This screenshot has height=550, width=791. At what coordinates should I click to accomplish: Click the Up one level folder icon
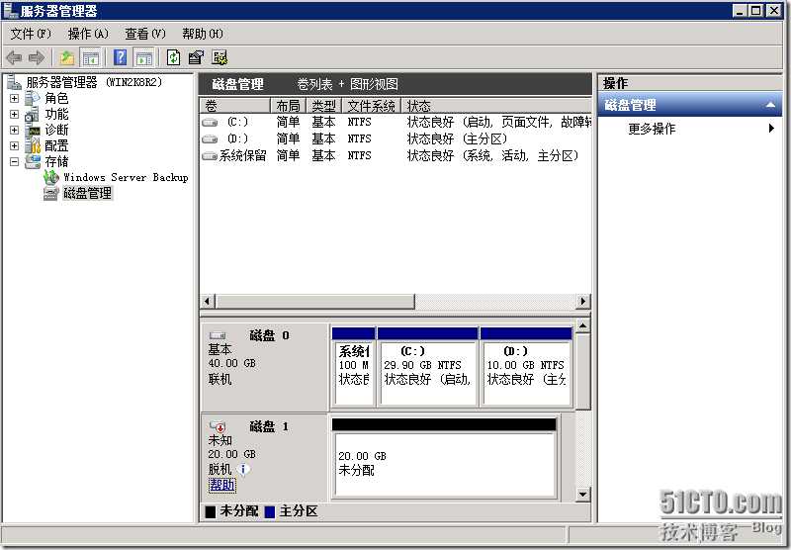(x=67, y=58)
